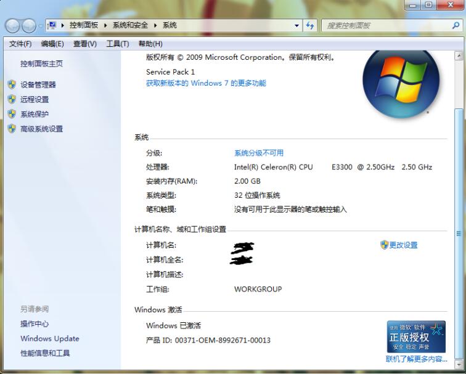Close the System window
Image resolution: width=466 pixels, height=374 pixels.
(450, 5)
